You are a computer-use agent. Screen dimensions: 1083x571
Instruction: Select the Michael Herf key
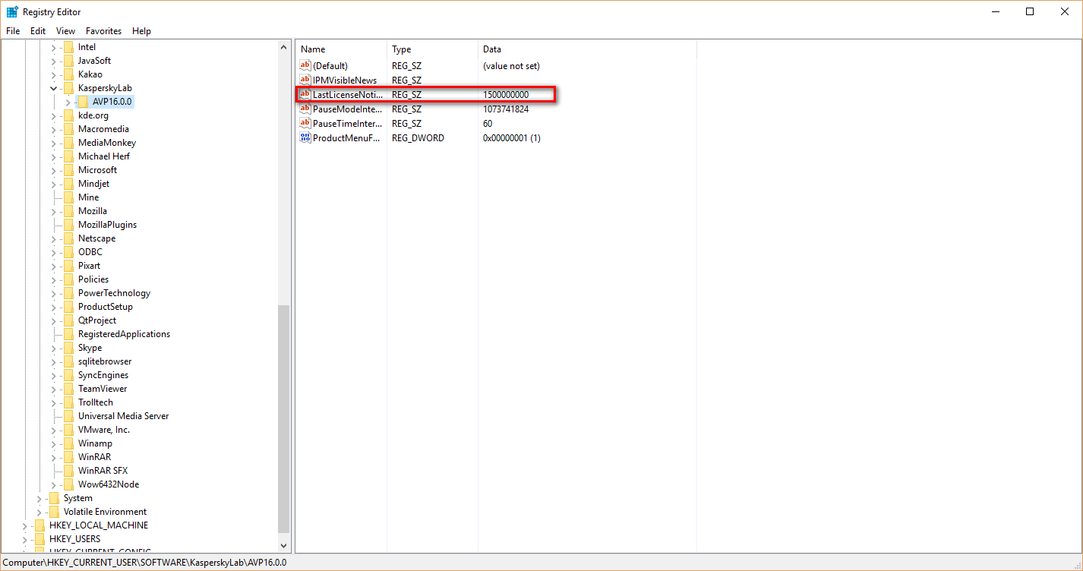tap(104, 156)
